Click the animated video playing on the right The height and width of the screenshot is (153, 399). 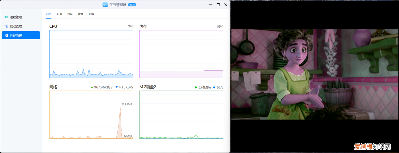(x=315, y=74)
